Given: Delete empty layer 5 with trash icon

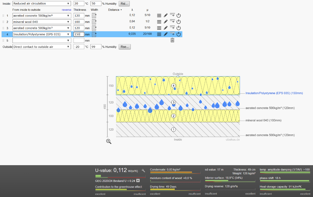Looking at the screenshot, I should point(172,40).
